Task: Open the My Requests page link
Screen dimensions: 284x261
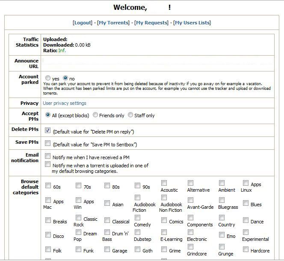Action: (151, 23)
